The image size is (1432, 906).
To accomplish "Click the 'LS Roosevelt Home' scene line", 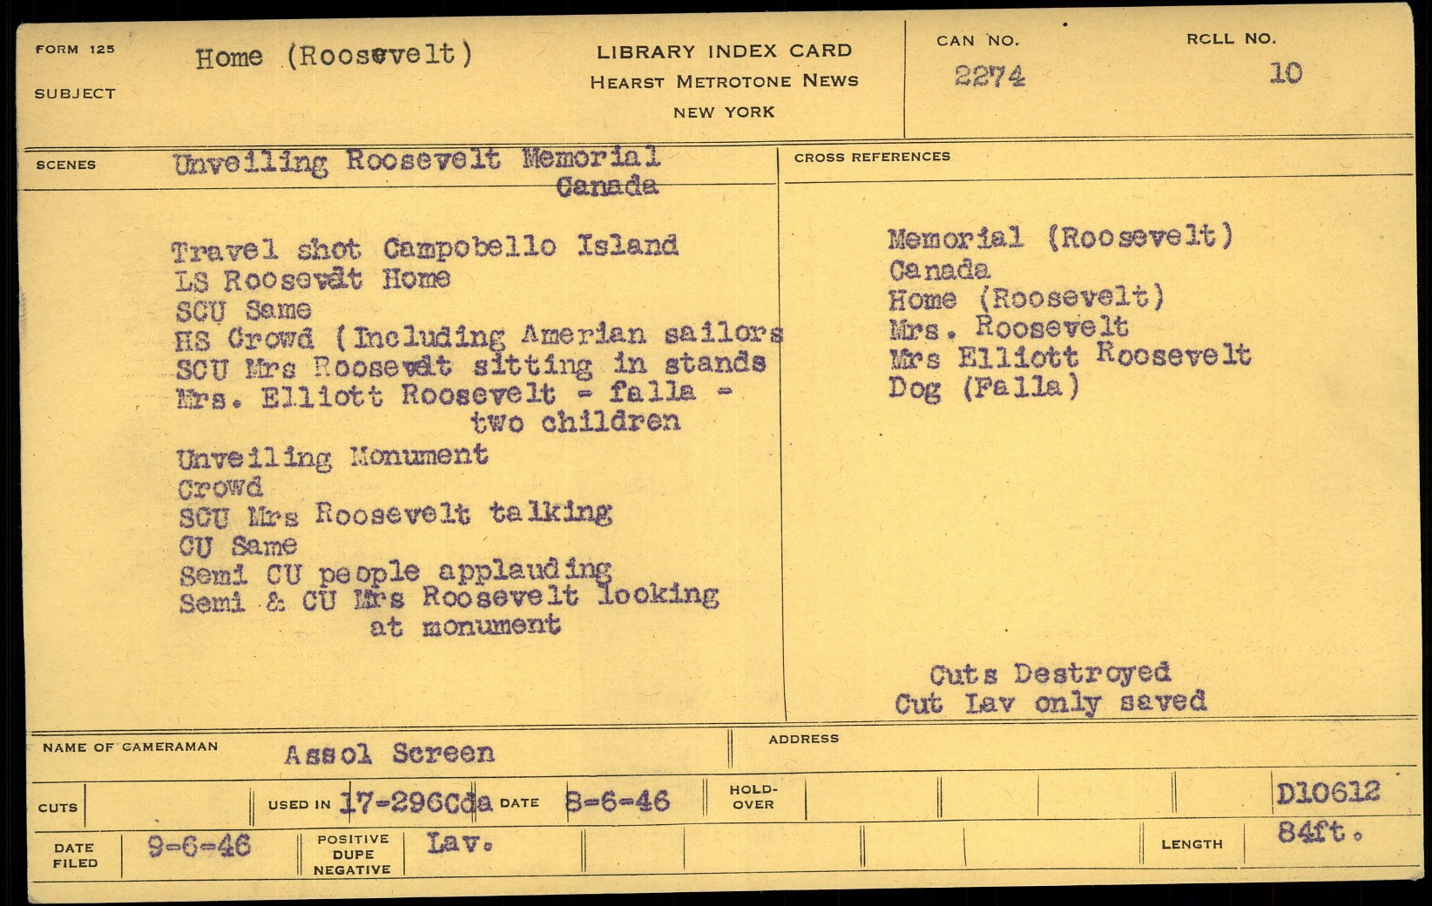I will pos(312,280).
